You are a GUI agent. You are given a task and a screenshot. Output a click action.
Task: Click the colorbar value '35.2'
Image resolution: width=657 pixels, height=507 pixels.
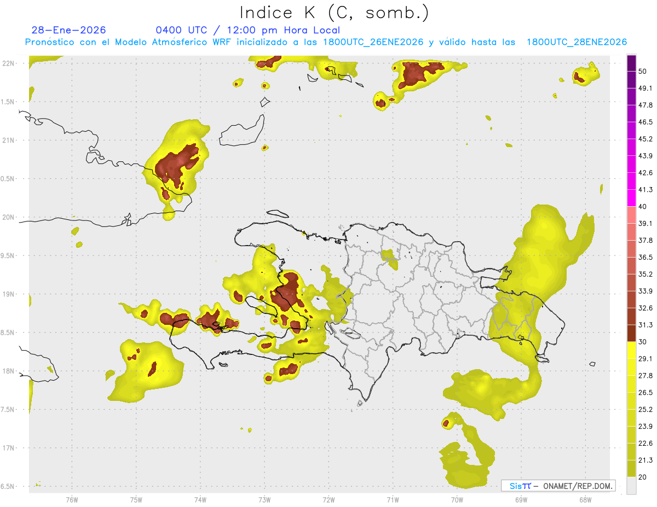coord(646,274)
